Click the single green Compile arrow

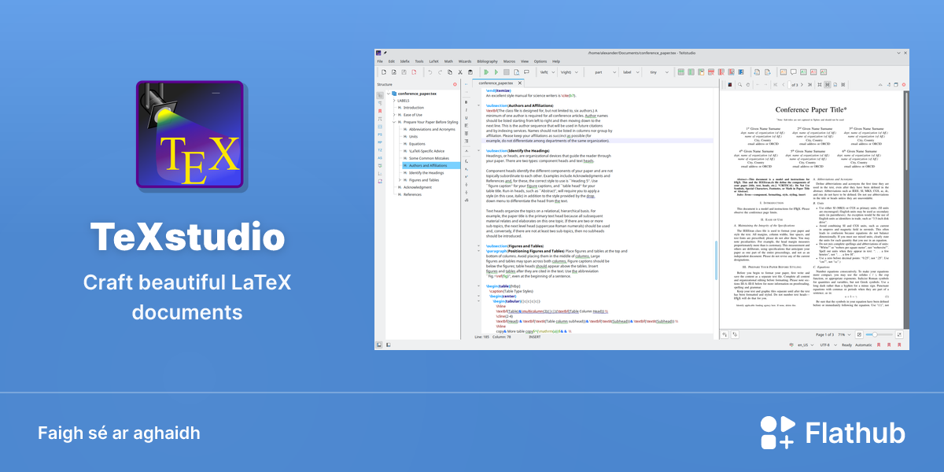point(496,72)
